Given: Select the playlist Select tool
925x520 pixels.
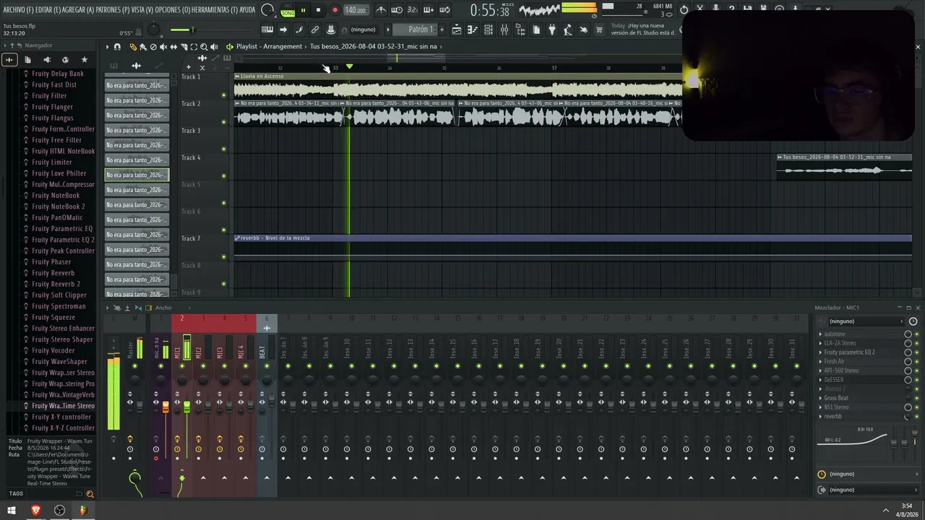Looking at the screenshot, I should point(194,46).
